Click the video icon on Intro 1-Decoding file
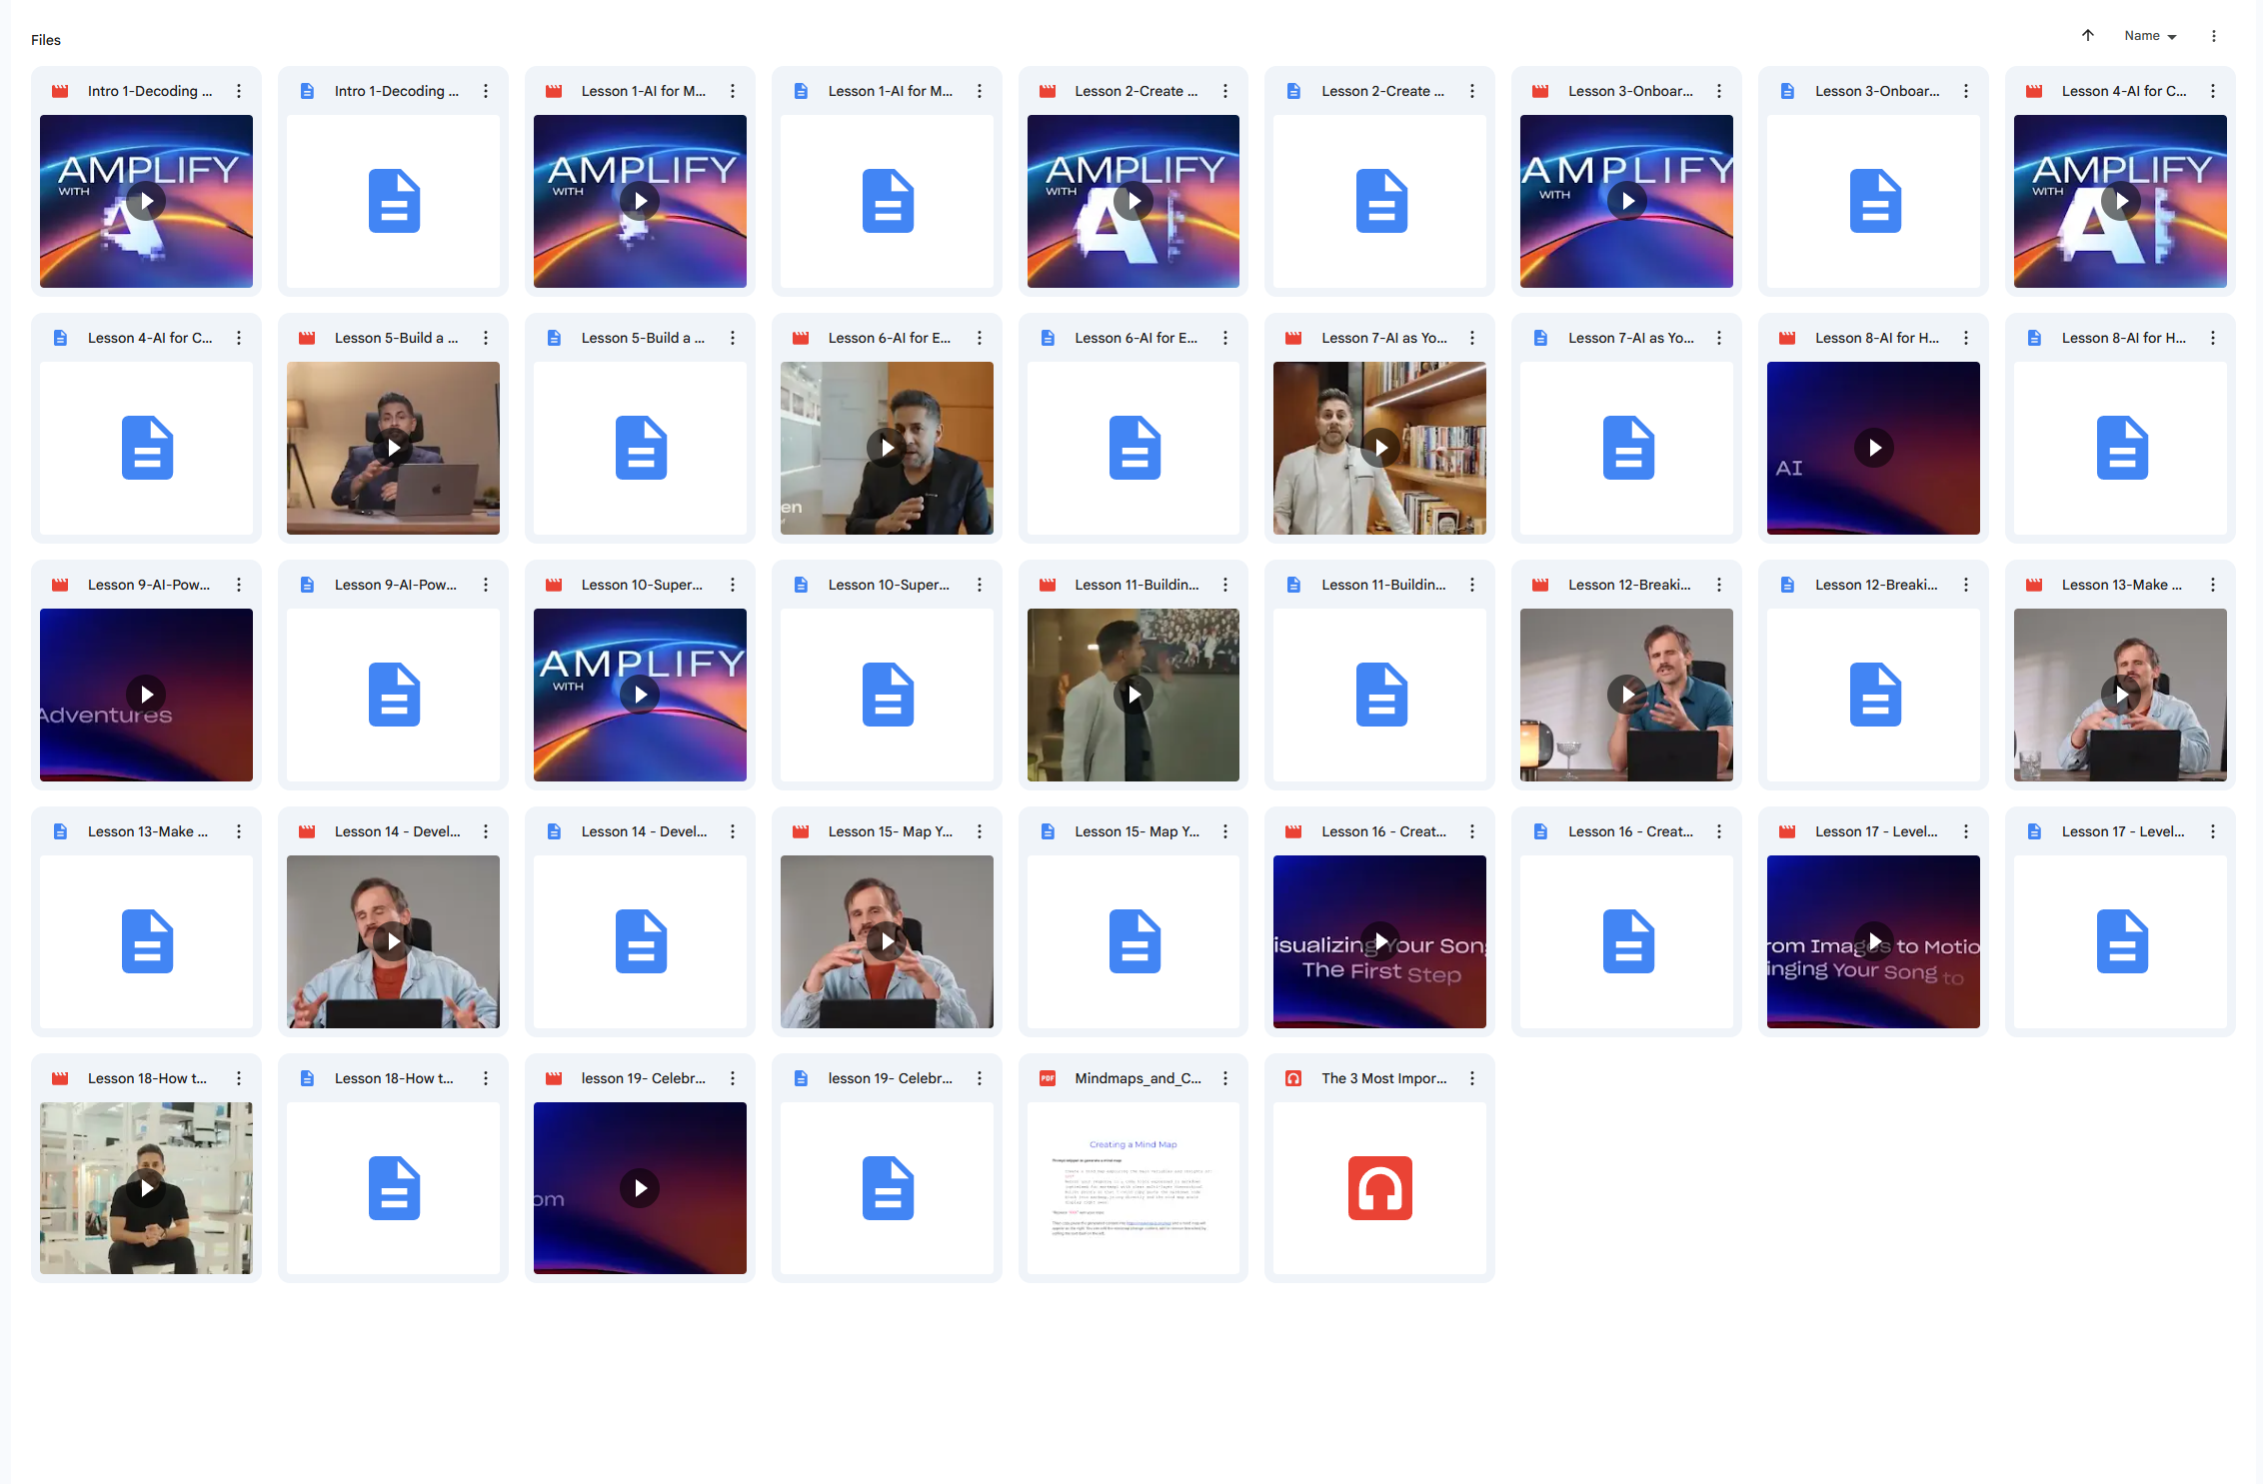This screenshot has width=2263, height=1484. click(x=59, y=90)
